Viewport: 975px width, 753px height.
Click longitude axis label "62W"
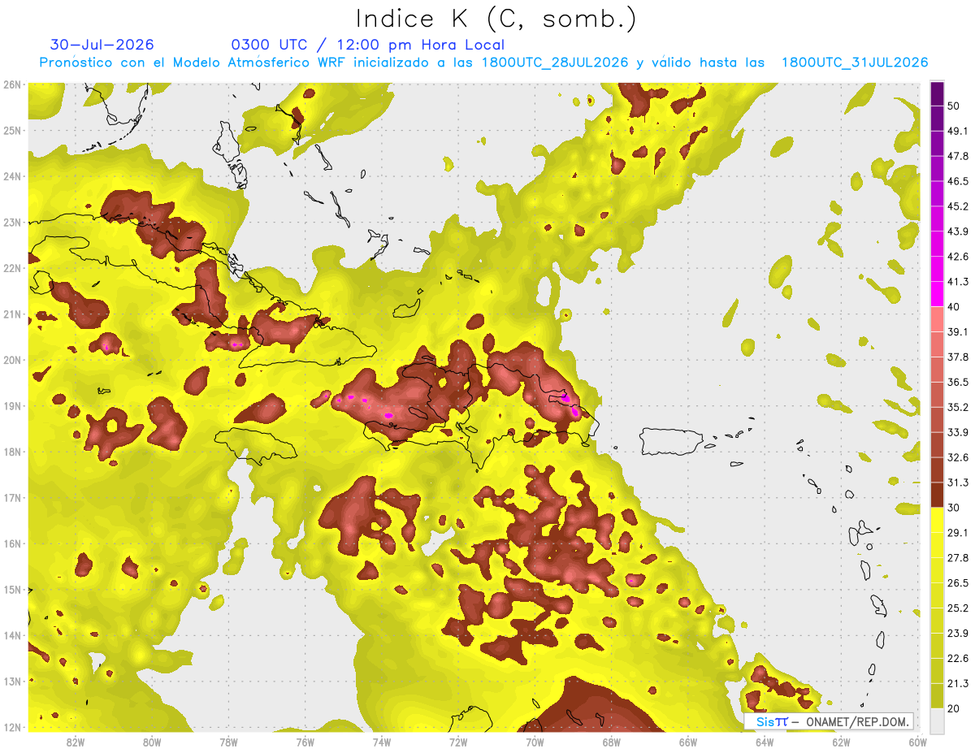click(x=841, y=742)
